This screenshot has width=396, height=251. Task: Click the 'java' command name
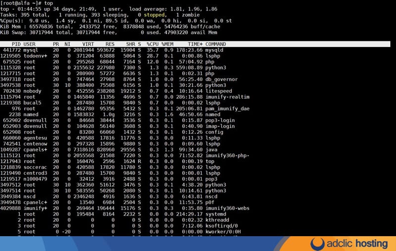211,150
